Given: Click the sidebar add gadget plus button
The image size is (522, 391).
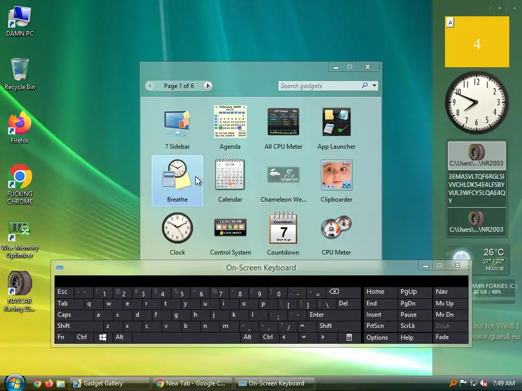Looking at the screenshot, I should (x=514, y=8).
